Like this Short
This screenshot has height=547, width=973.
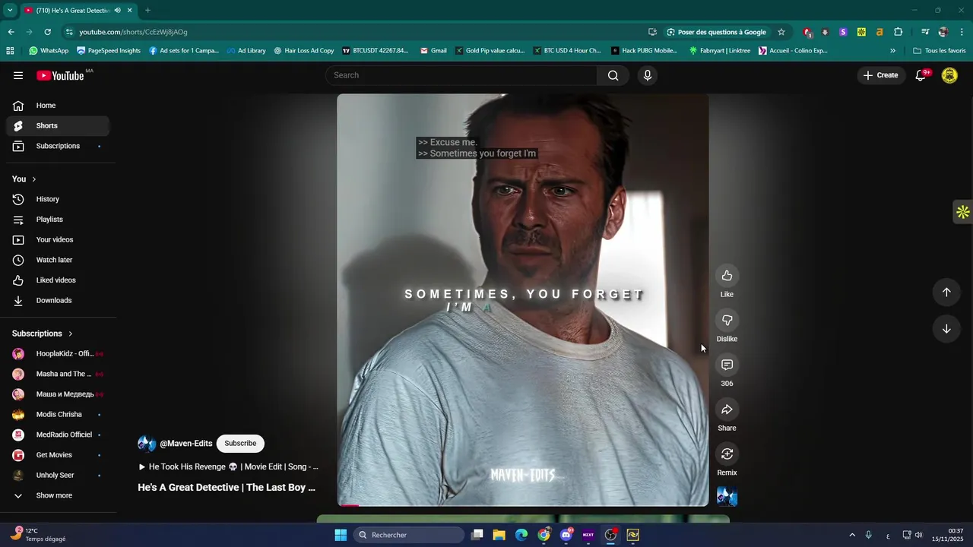coord(727,276)
